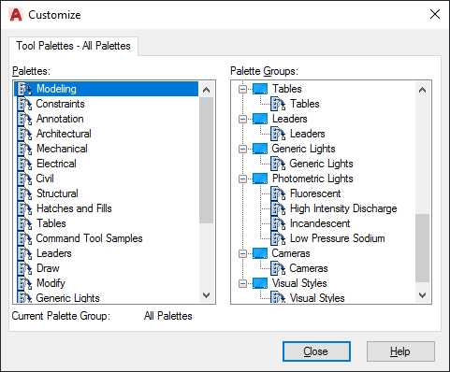Collapse the Tables palette group

coord(242,89)
